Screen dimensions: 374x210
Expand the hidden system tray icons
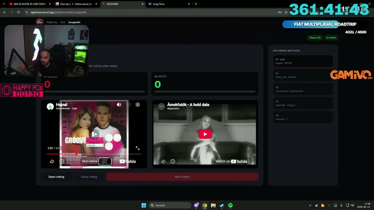[310, 205]
